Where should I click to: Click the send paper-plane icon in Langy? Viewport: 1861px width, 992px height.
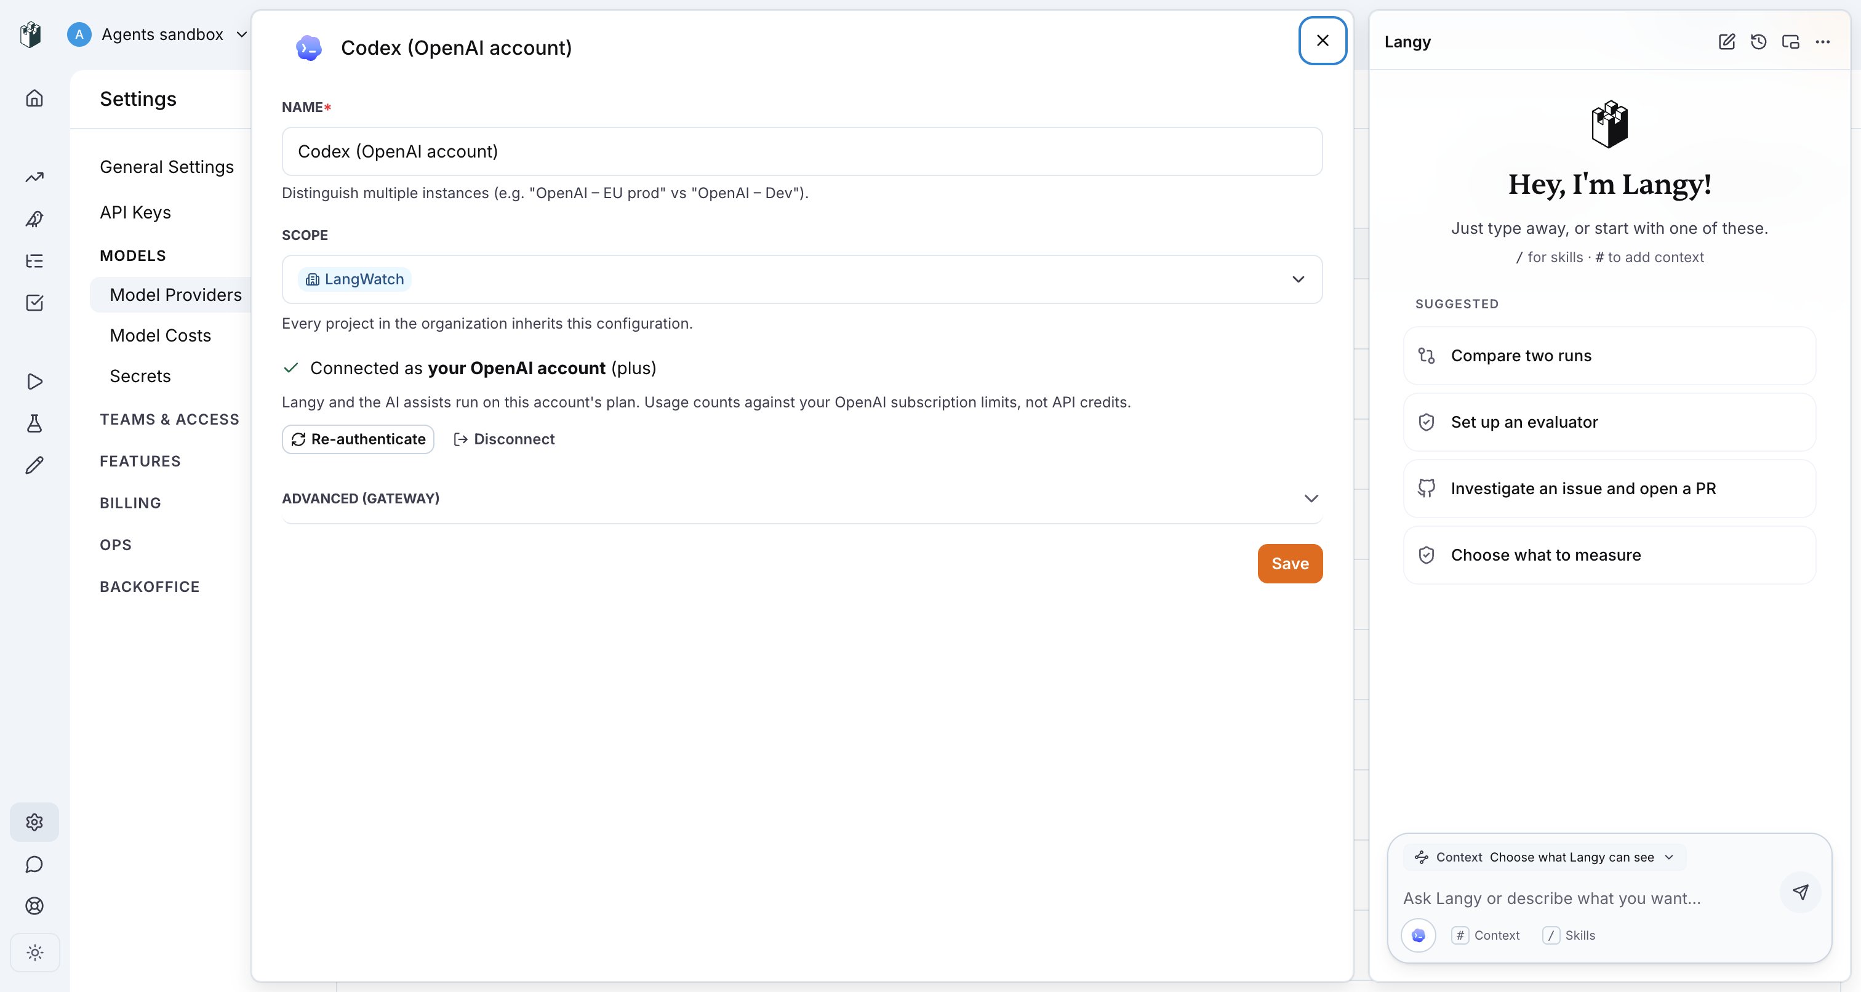click(1800, 892)
